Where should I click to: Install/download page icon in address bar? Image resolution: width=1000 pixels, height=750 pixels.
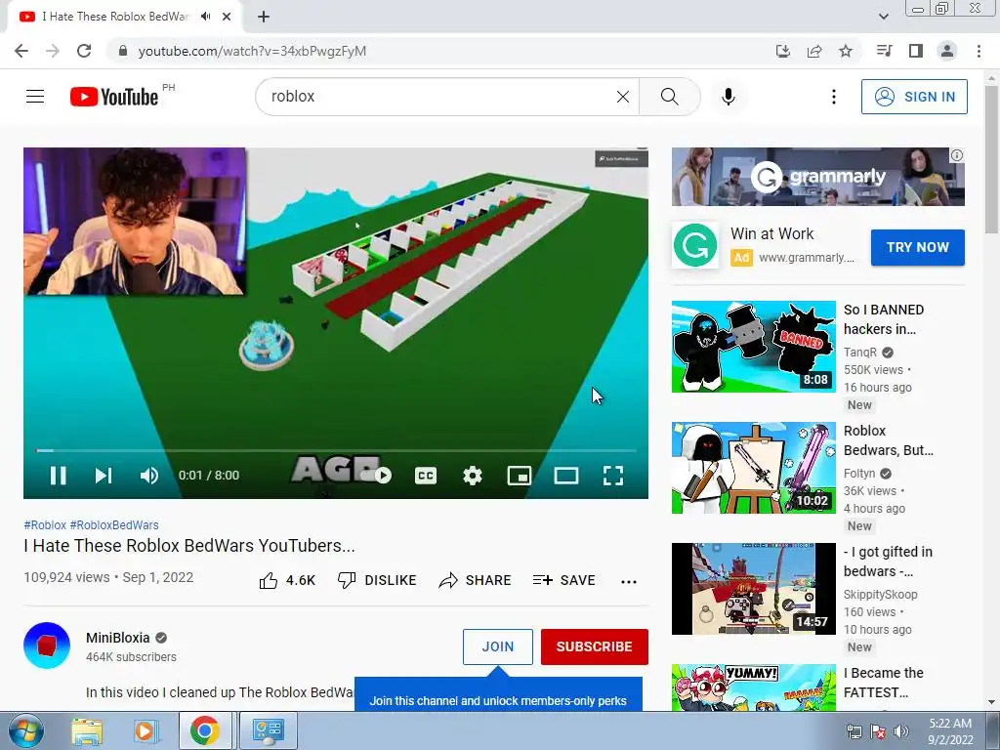tap(782, 51)
